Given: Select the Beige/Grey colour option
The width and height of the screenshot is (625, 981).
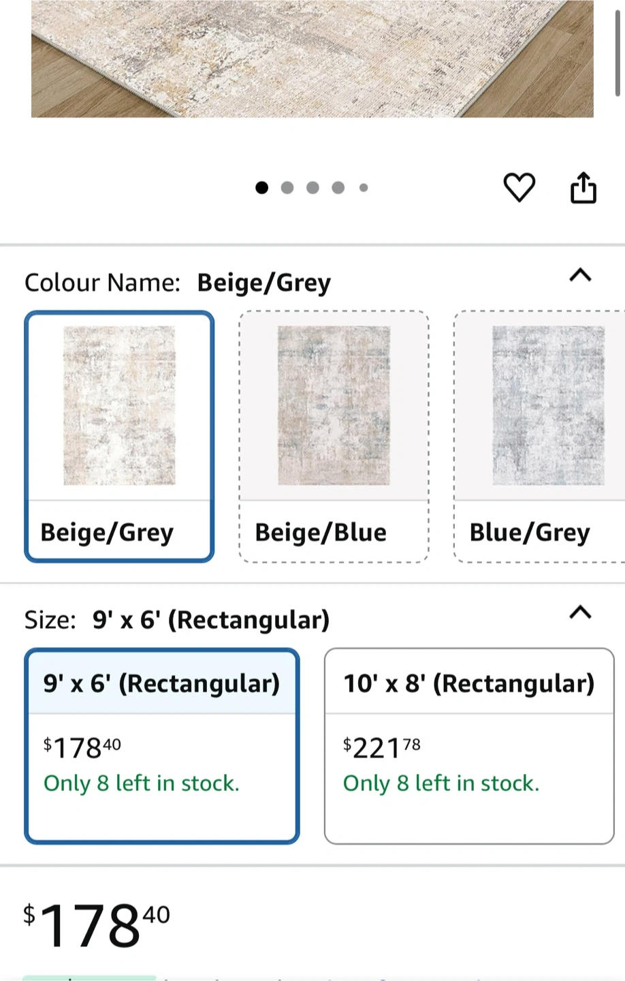Looking at the screenshot, I should 119,436.
